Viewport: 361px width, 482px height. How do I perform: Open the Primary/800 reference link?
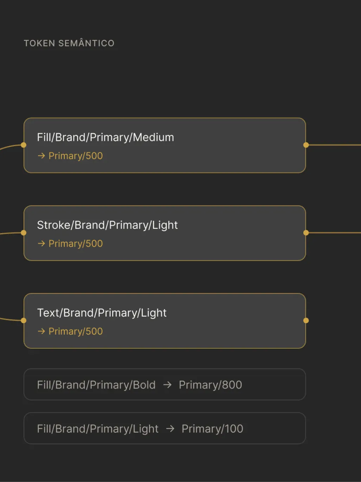210,385
